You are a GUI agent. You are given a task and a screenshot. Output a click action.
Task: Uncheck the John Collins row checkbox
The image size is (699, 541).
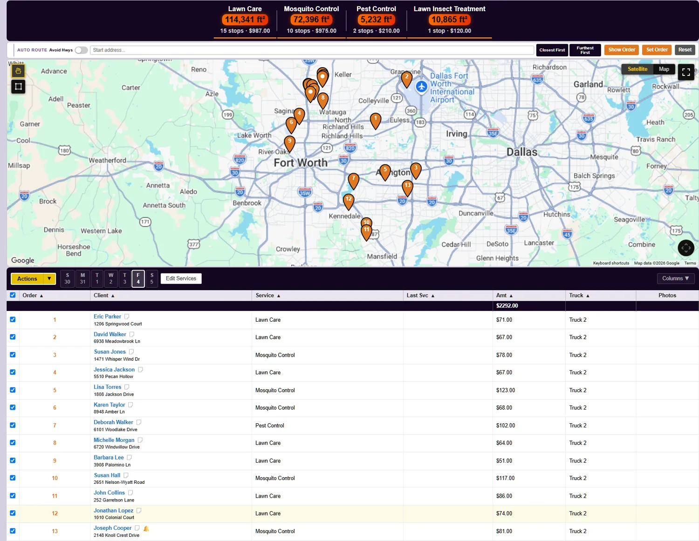point(13,496)
